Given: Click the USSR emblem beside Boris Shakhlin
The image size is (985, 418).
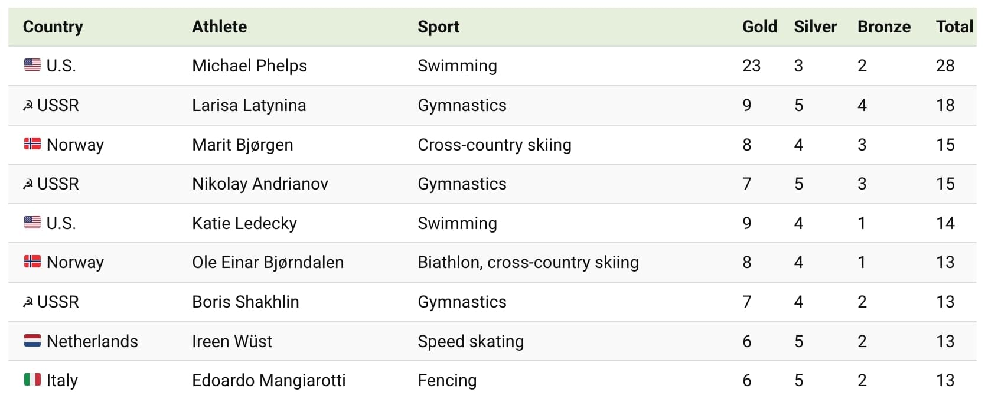Looking at the screenshot, I should pos(28,302).
